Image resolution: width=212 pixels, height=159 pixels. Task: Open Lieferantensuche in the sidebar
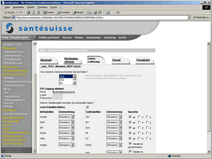pos(13,52)
